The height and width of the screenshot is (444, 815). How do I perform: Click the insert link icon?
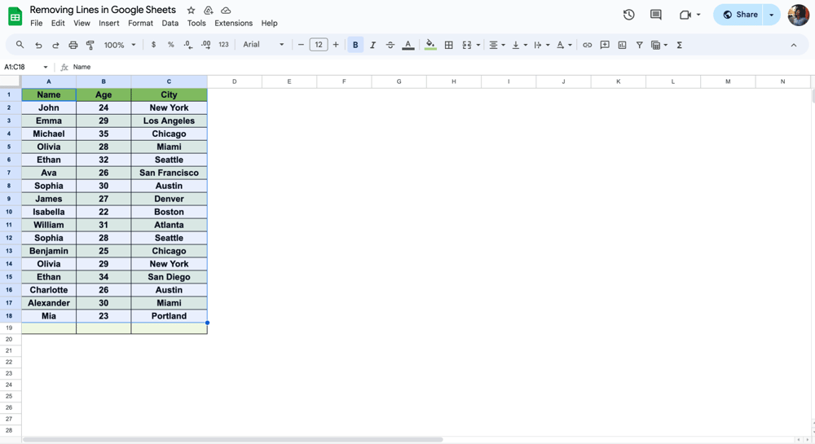pyautogui.click(x=587, y=45)
